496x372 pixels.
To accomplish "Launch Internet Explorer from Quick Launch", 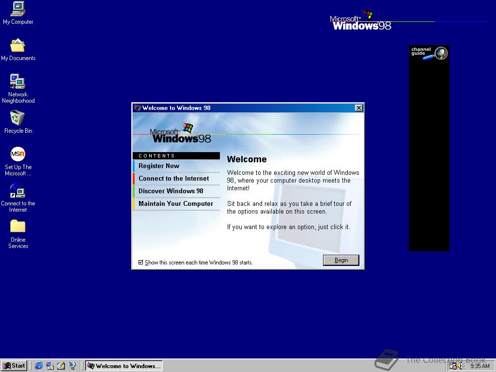I will click(x=39, y=366).
